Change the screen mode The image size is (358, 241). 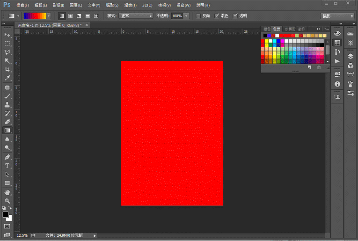coord(7,234)
